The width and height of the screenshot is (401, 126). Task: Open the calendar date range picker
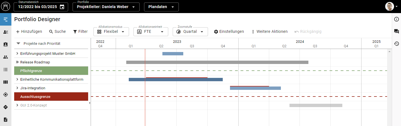tap(62, 7)
